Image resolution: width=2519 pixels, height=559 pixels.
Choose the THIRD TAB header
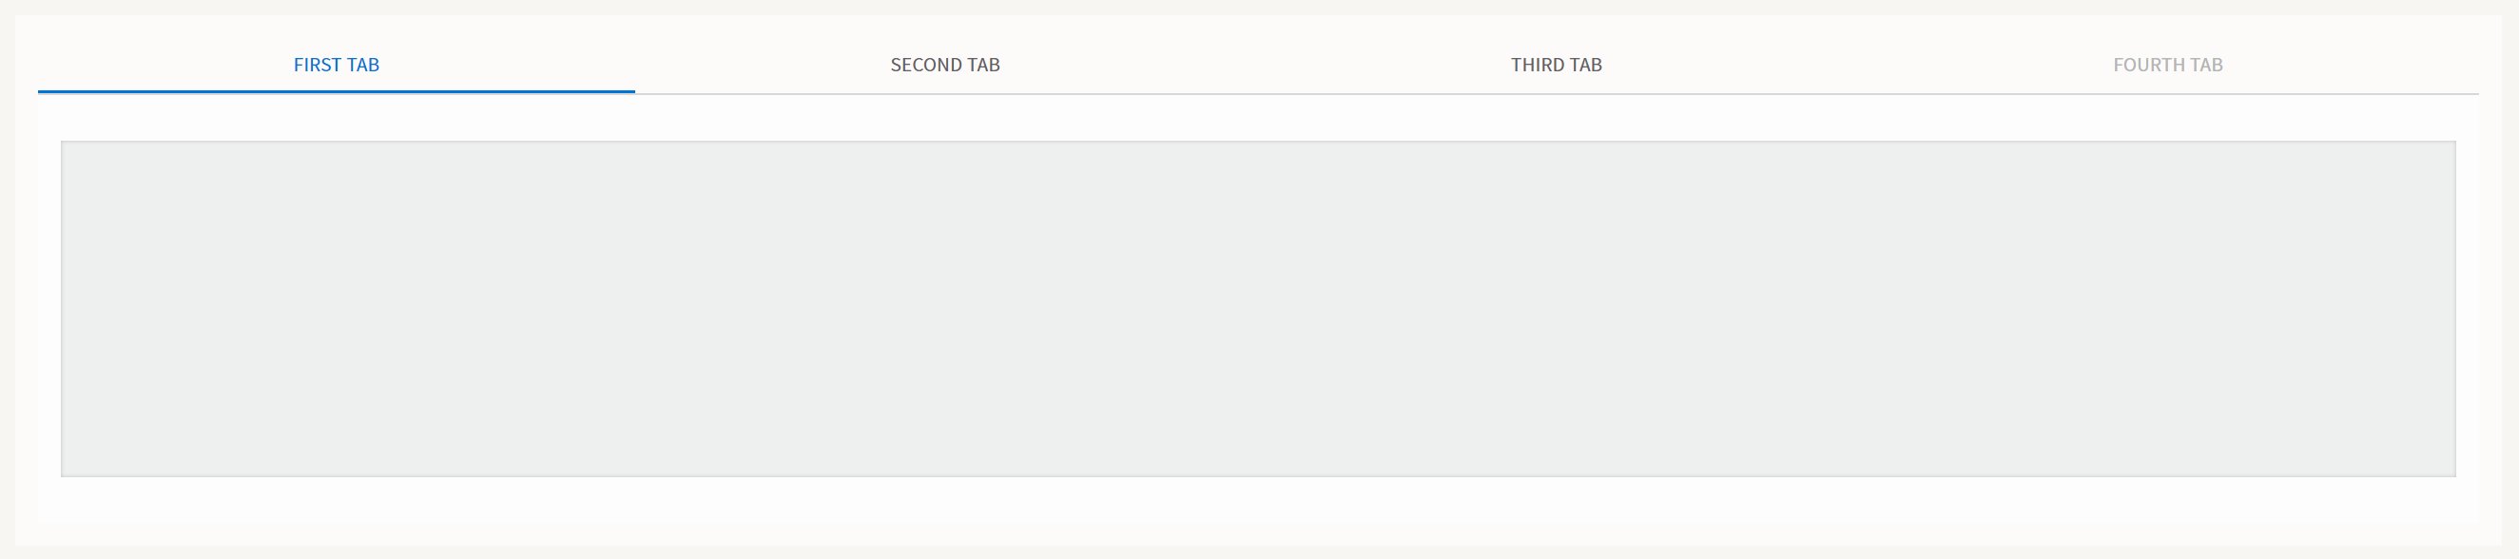pos(1556,65)
